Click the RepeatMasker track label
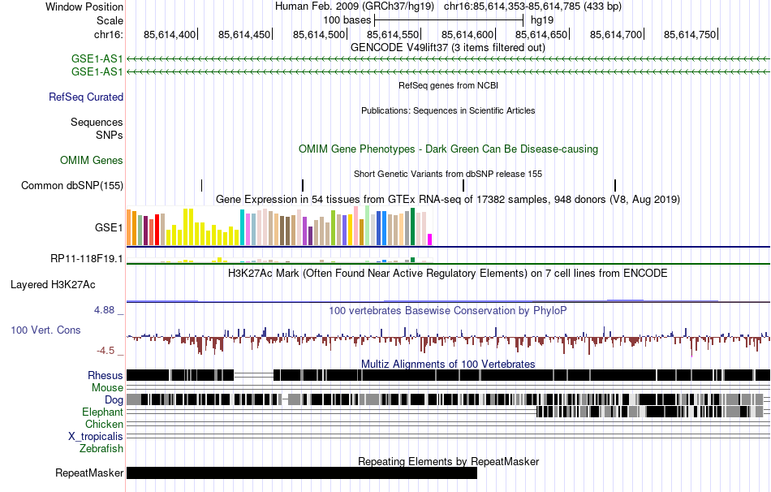 click(x=89, y=473)
